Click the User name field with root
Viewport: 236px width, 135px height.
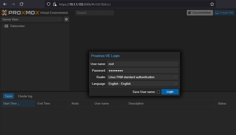pos(143,64)
